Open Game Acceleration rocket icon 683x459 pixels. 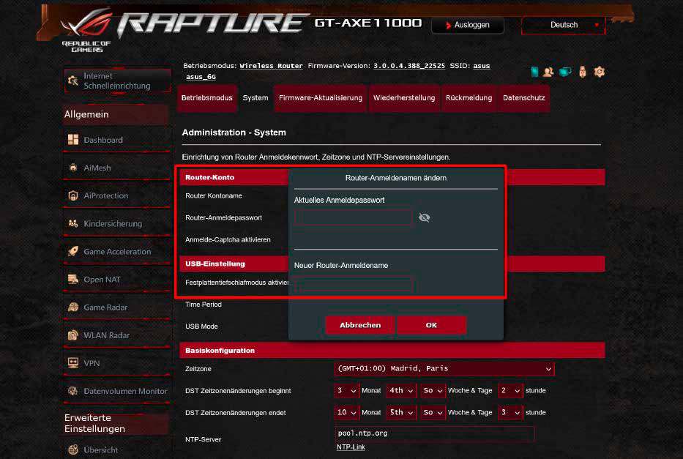[73, 251]
